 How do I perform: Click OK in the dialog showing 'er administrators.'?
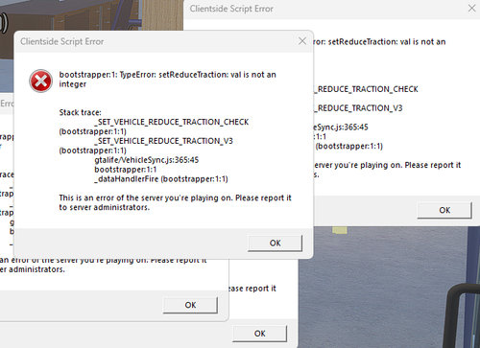190,305
